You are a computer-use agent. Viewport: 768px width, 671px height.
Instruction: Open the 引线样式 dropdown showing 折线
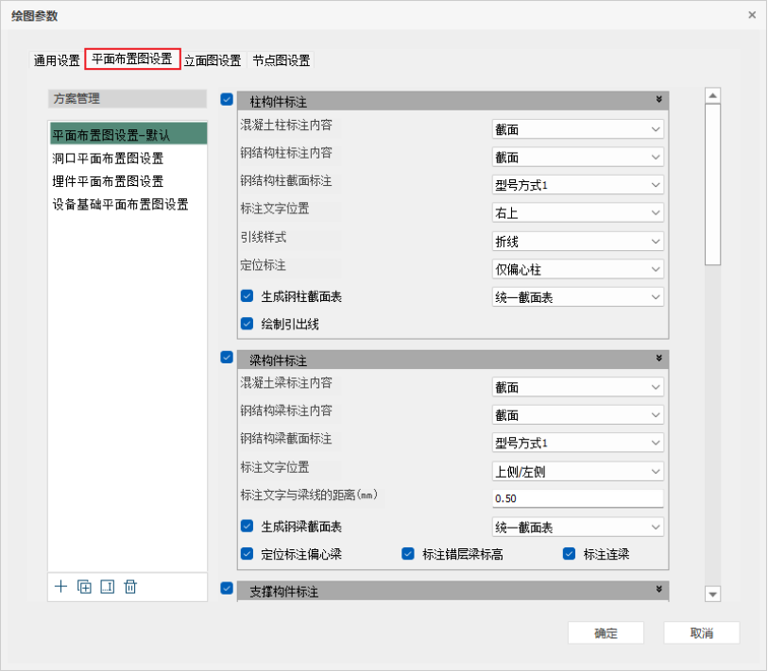(577, 242)
